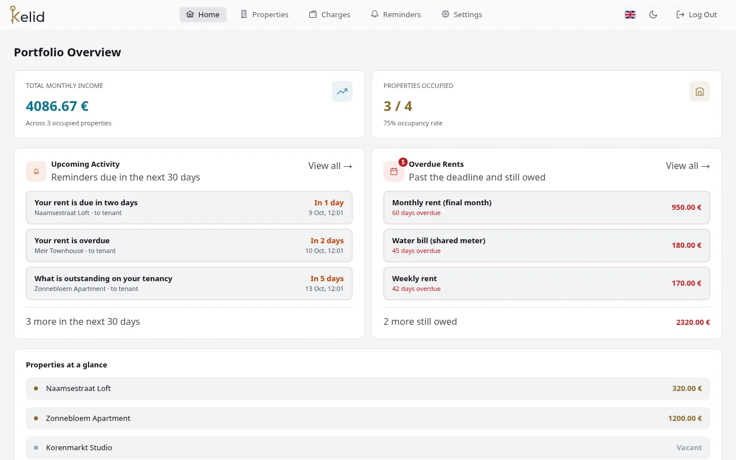Click the 2320.00 € total owed amount

[693, 323]
